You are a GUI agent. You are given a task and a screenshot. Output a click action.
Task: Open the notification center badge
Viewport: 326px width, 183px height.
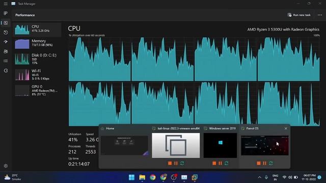pyautogui.click(x=320, y=177)
